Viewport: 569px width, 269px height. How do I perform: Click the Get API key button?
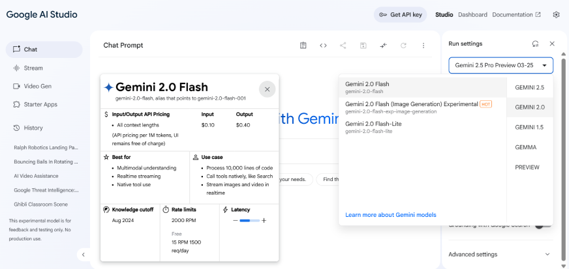pyautogui.click(x=400, y=15)
